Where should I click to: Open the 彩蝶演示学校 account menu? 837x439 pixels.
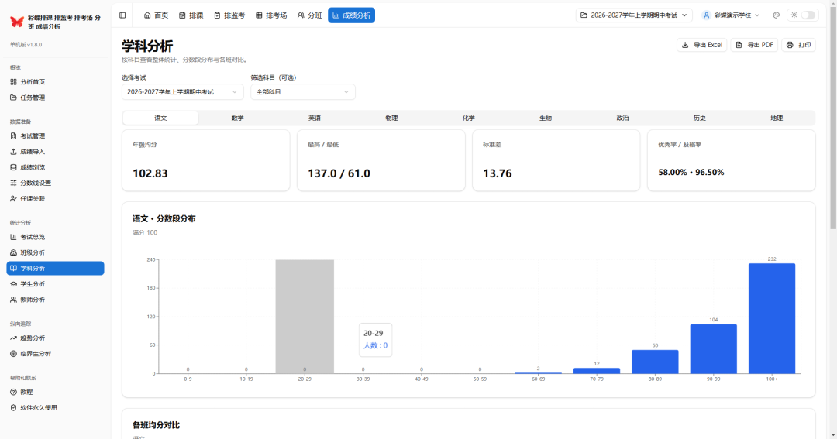click(732, 15)
